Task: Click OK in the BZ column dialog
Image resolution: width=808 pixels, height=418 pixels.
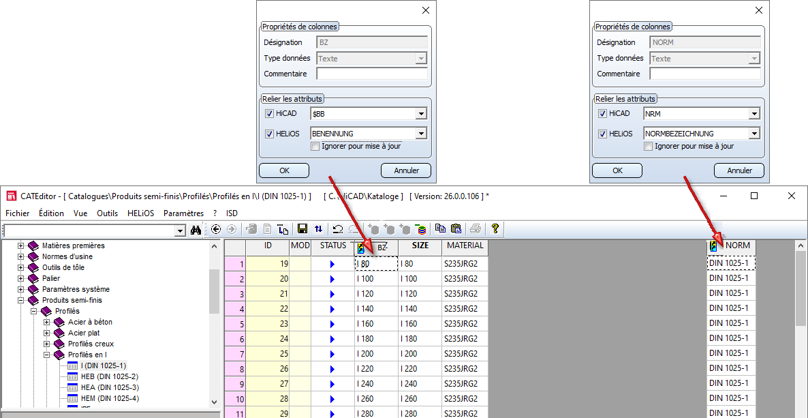Action: 284,170
